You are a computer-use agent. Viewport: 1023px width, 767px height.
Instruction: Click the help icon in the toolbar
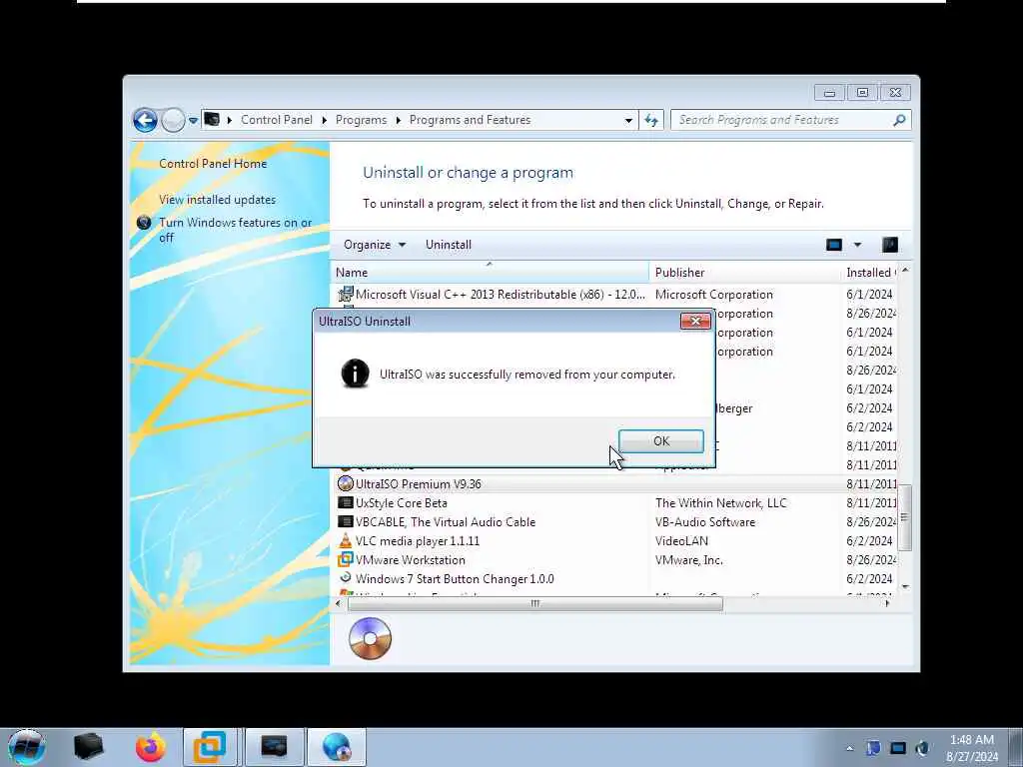point(890,245)
